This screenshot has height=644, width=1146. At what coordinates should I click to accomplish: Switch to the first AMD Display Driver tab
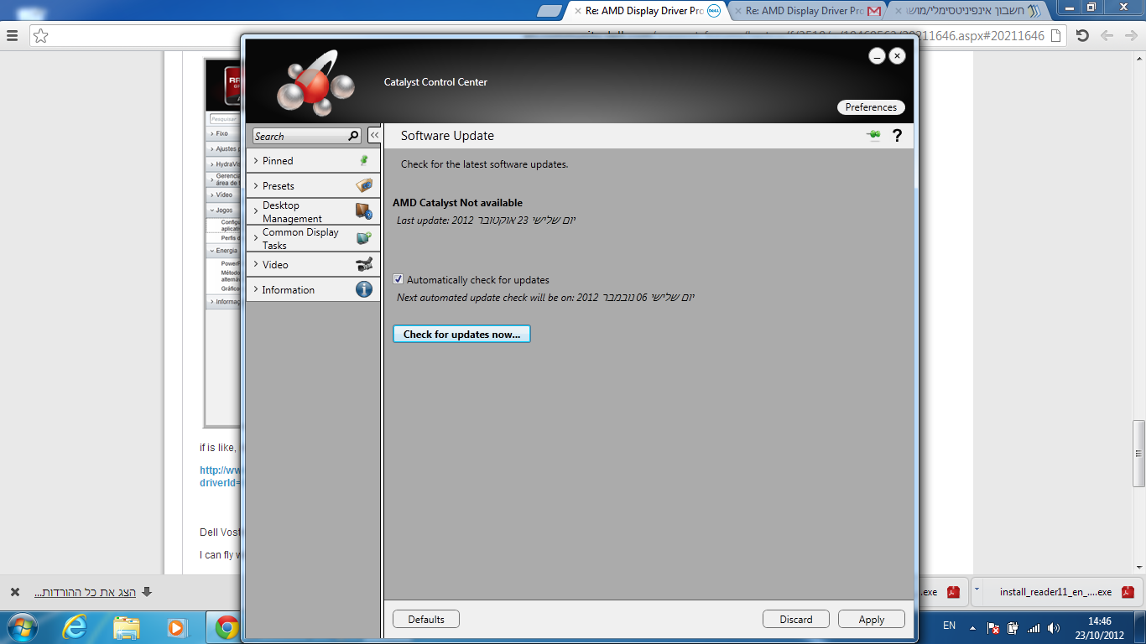point(646,11)
